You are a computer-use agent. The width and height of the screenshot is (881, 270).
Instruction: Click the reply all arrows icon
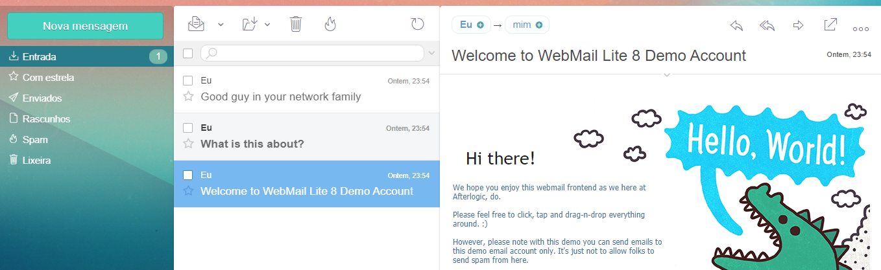(767, 25)
